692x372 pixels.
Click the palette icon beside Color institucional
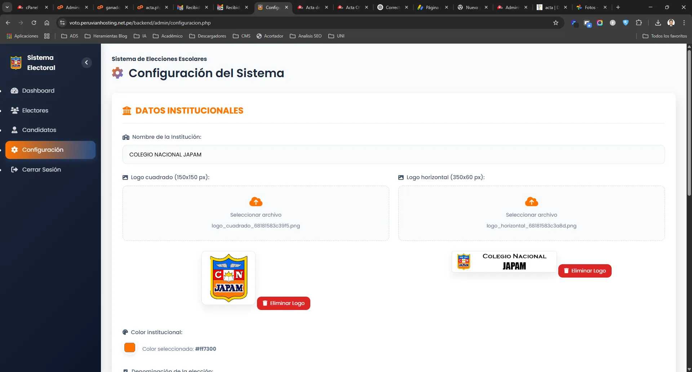coord(125,332)
